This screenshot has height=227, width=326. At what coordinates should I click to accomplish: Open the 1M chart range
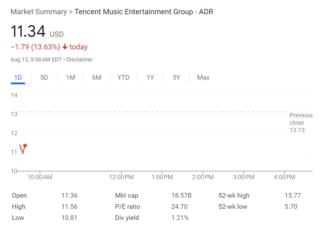click(70, 78)
